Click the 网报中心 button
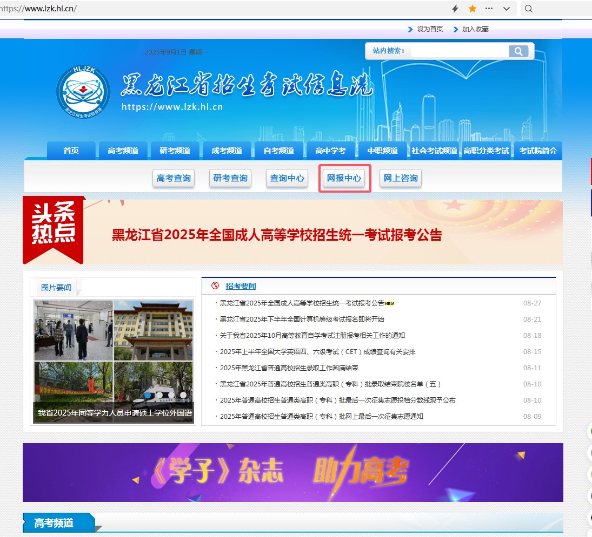Screen dimensions: 592x537 (344, 178)
